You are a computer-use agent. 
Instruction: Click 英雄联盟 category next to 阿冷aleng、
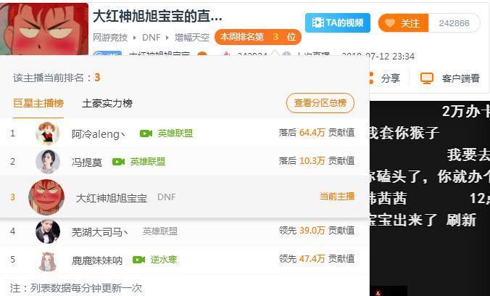(175, 133)
